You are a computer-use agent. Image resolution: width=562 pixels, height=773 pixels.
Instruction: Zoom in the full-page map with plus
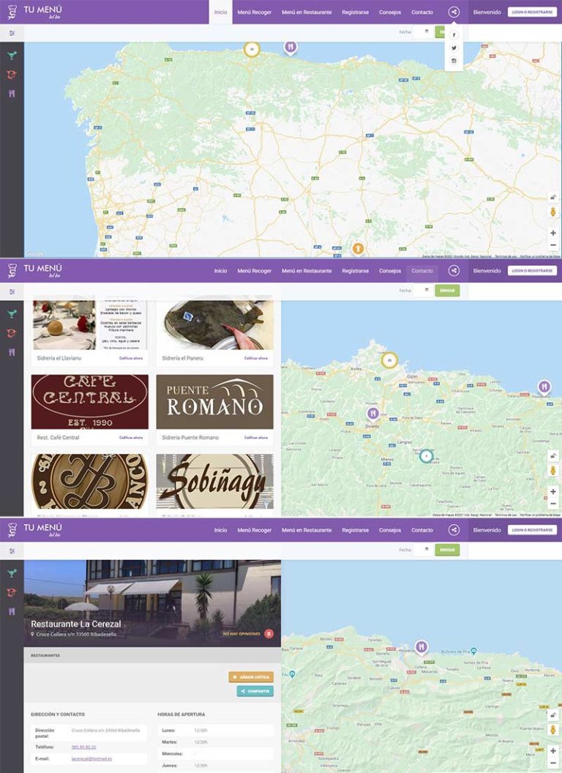coord(552,233)
